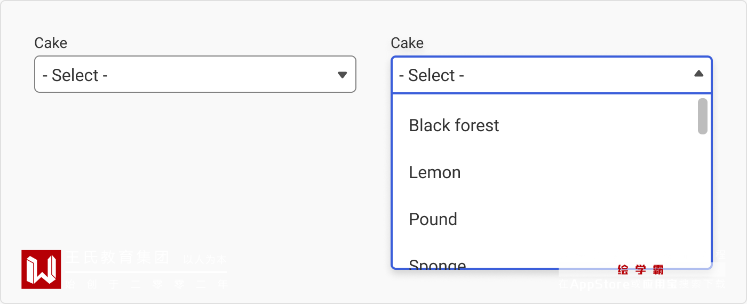Collapse the open list using the up arrow
The width and height of the screenshot is (747, 304).
tap(698, 74)
